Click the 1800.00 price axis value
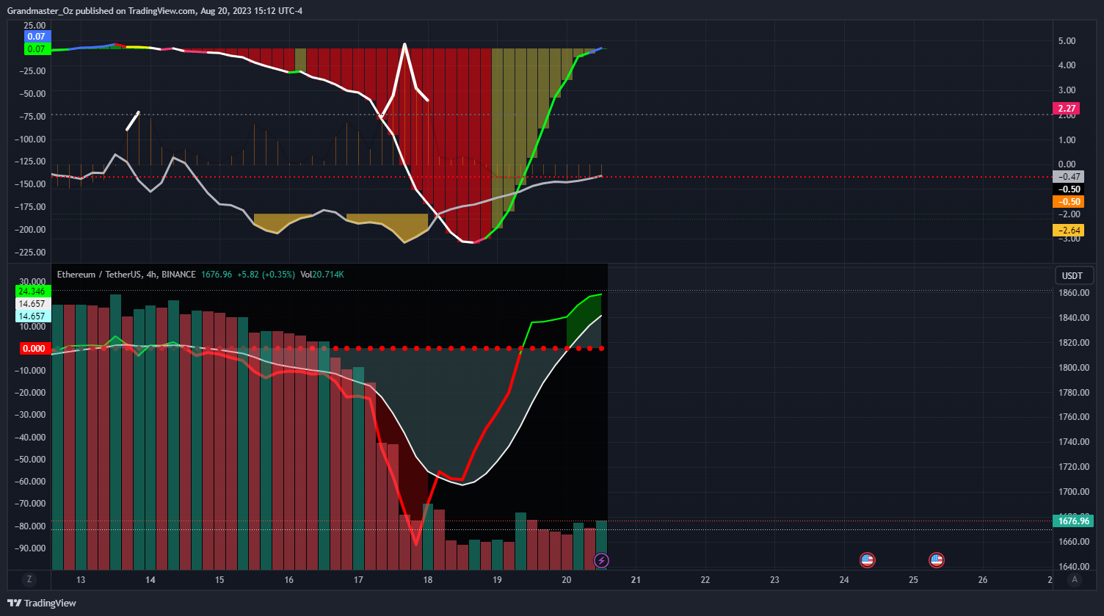The width and height of the screenshot is (1104, 616). pos(1073,368)
